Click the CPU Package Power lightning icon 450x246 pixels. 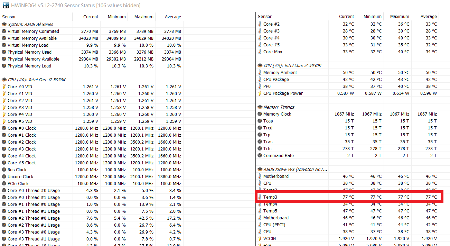coord(260,93)
